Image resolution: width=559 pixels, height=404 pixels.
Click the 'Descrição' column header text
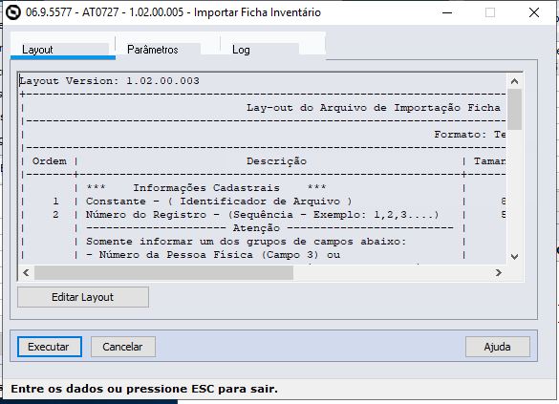(276, 161)
